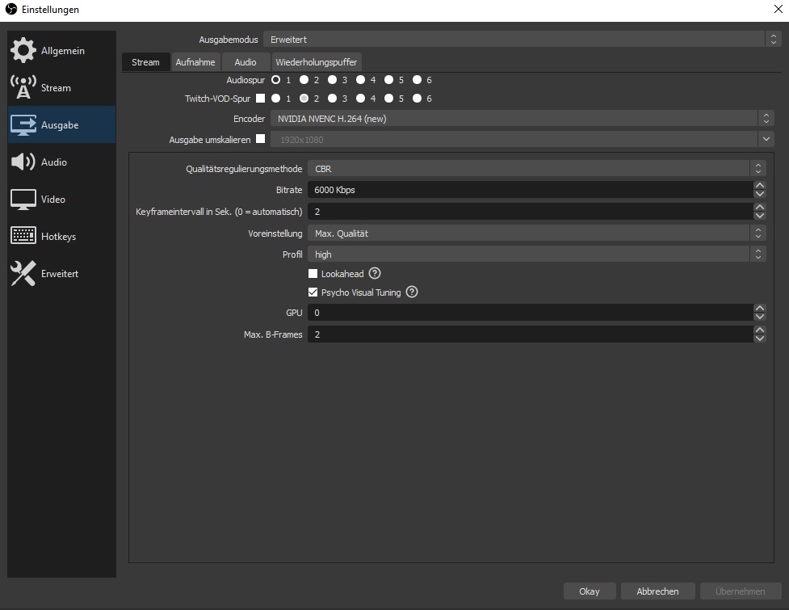This screenshot has width=789, height=610.
Task: Close the Einstellungen window
Action: pyautogui.click(x=778, y=9)
